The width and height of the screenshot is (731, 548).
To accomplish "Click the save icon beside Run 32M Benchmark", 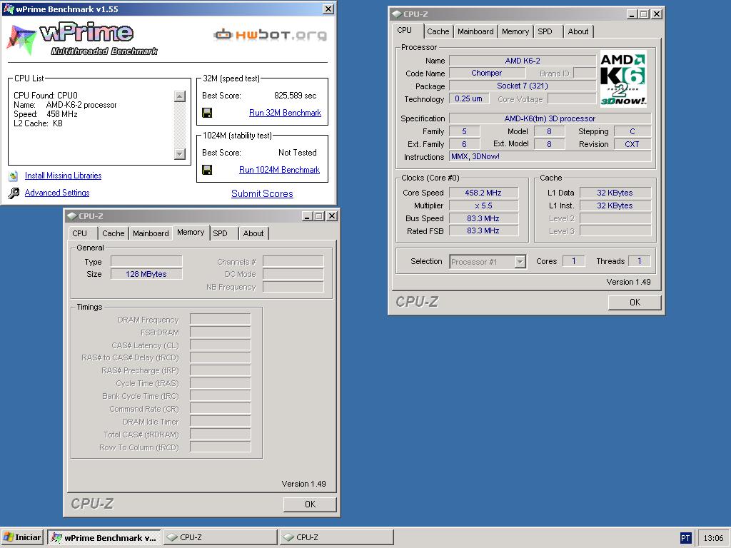I will (207, 113).
